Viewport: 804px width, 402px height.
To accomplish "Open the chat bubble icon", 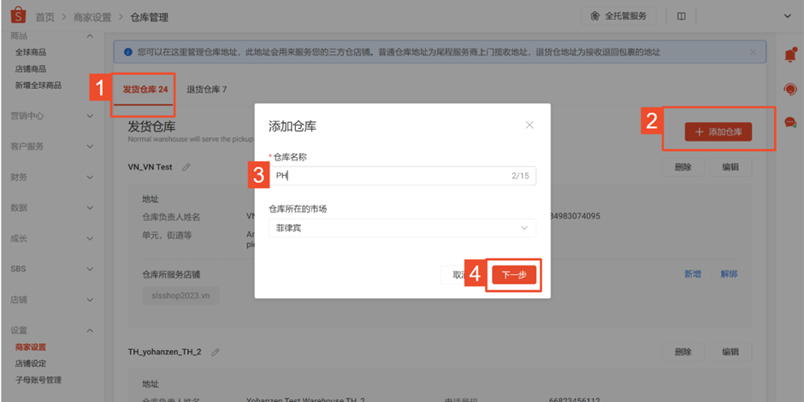I will [x=790, y=123].
